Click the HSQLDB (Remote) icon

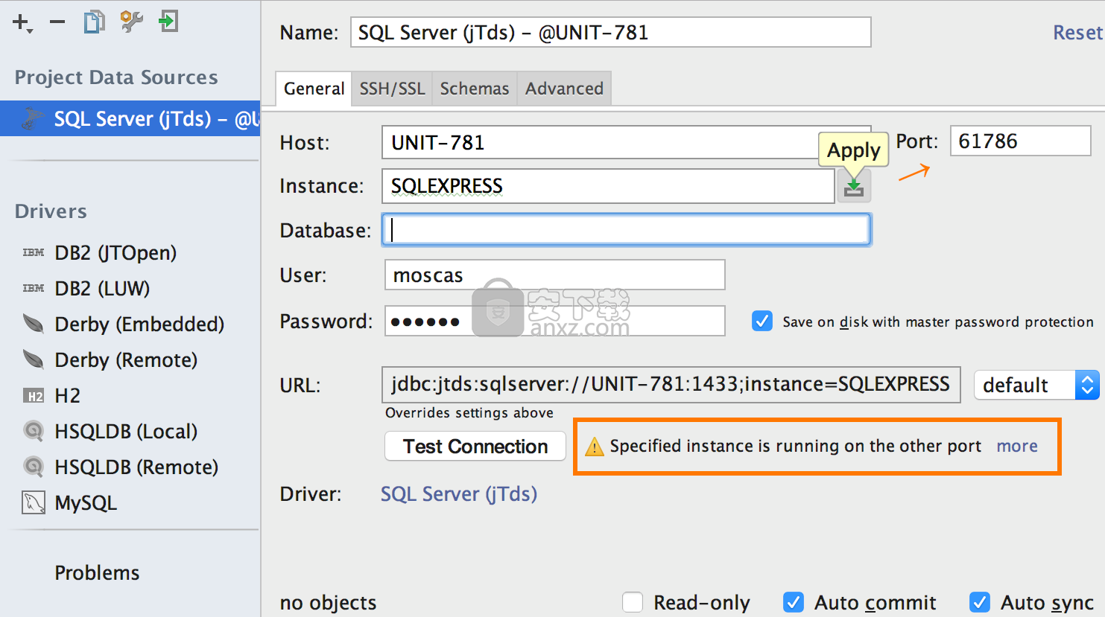pos(34,467)
